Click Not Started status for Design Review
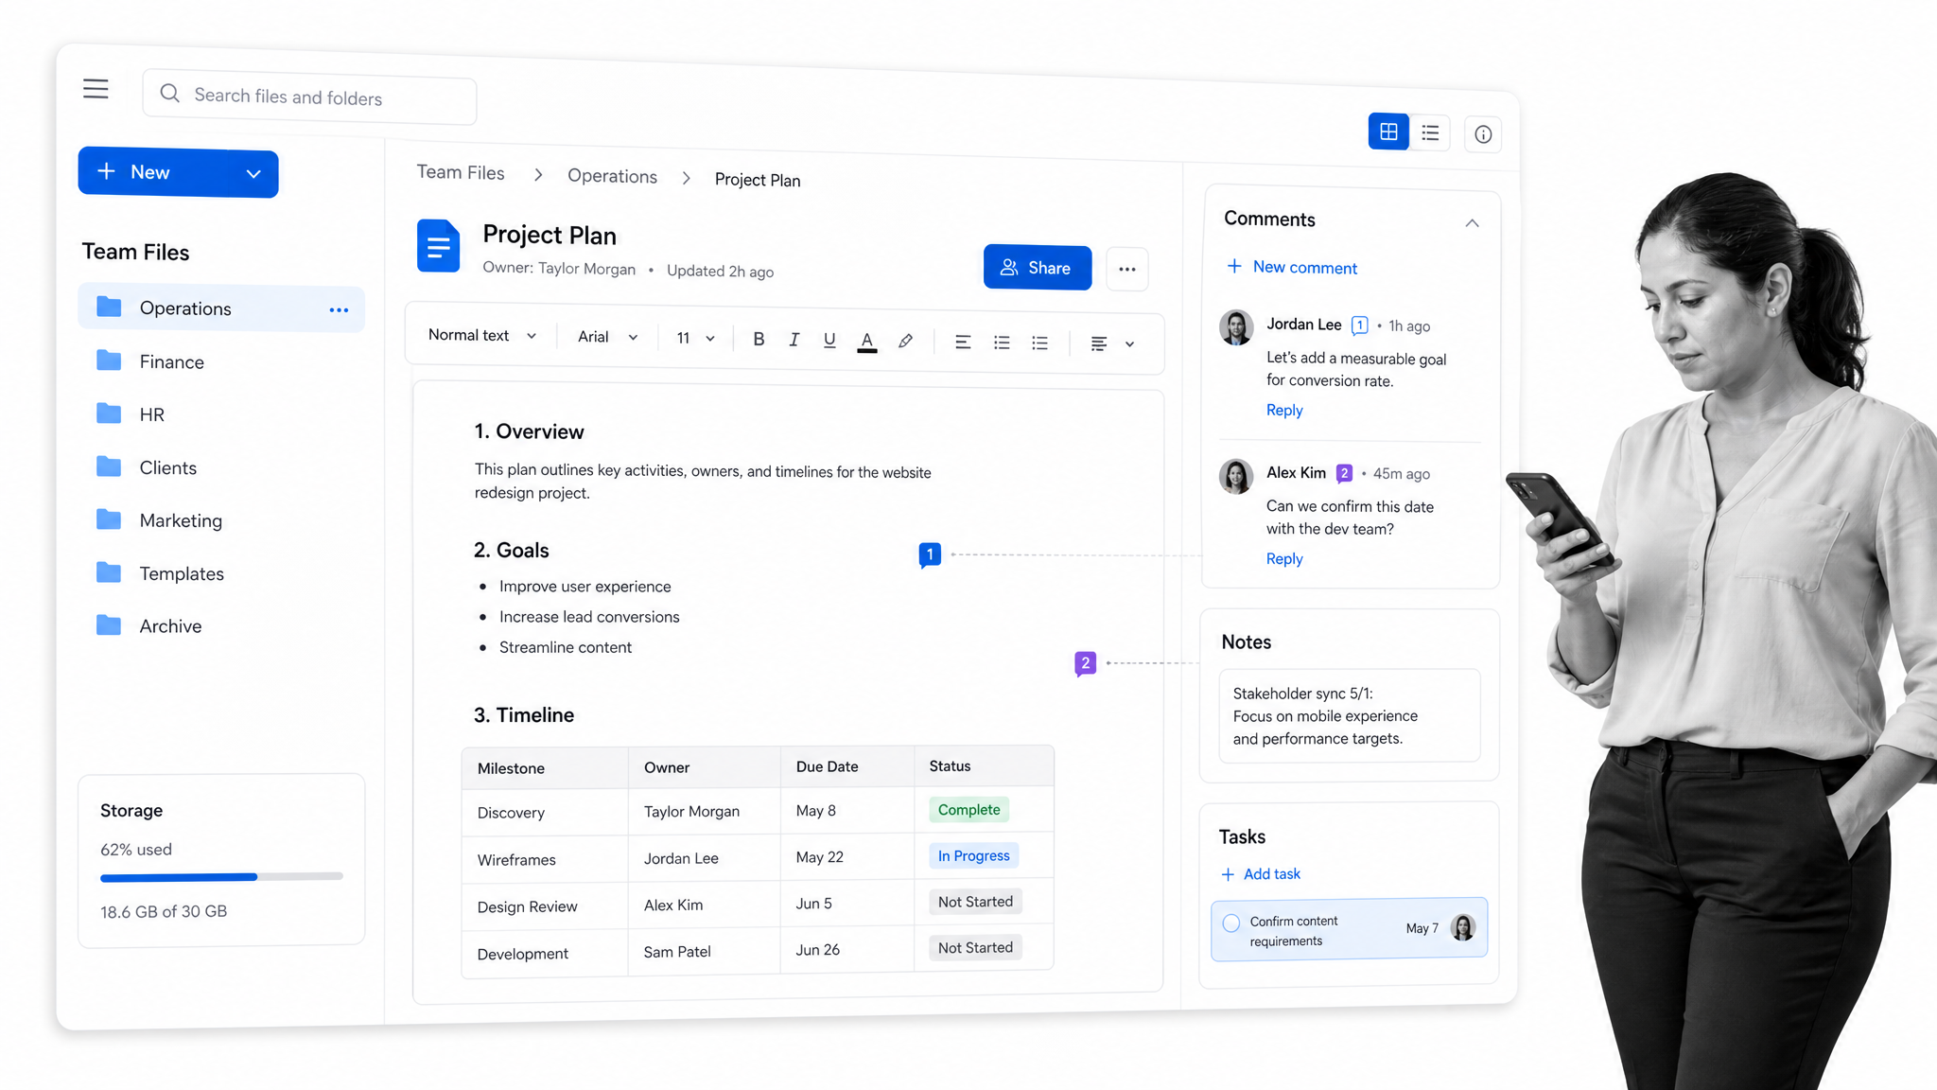This screenshot has height=1090, width=1937. 975,902
